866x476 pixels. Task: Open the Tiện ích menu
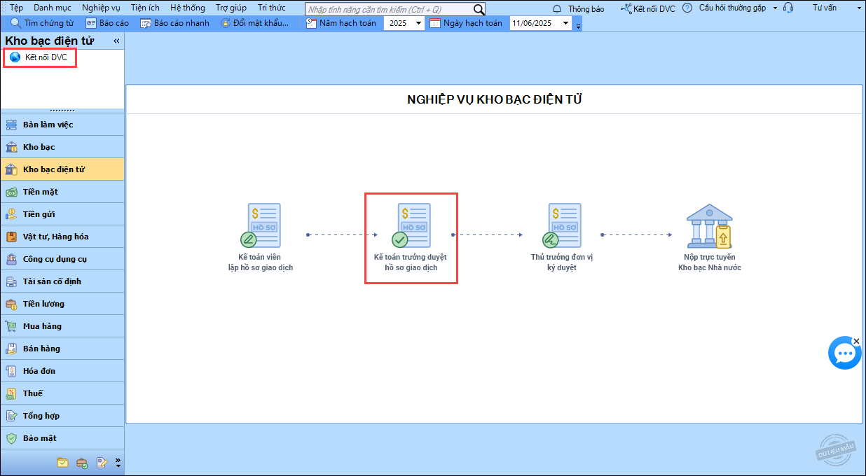(x=145, y=8)
